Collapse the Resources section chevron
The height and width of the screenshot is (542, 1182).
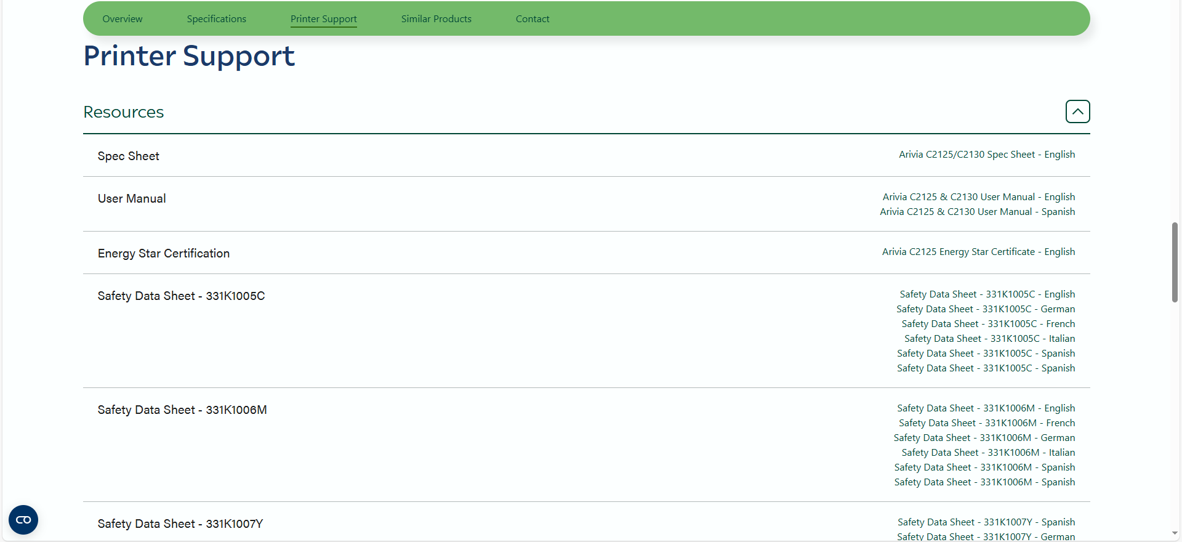(x=1077, y=111)
